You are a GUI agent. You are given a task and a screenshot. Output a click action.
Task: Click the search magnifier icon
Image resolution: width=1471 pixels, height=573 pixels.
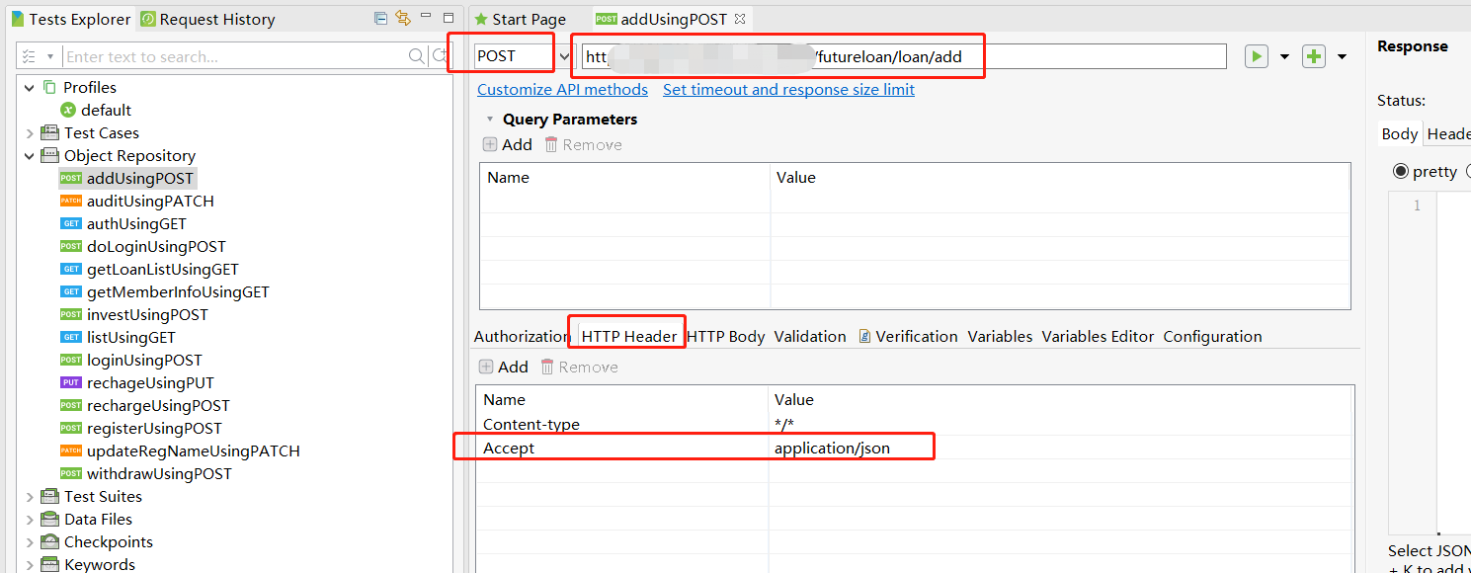pos(418,57)
